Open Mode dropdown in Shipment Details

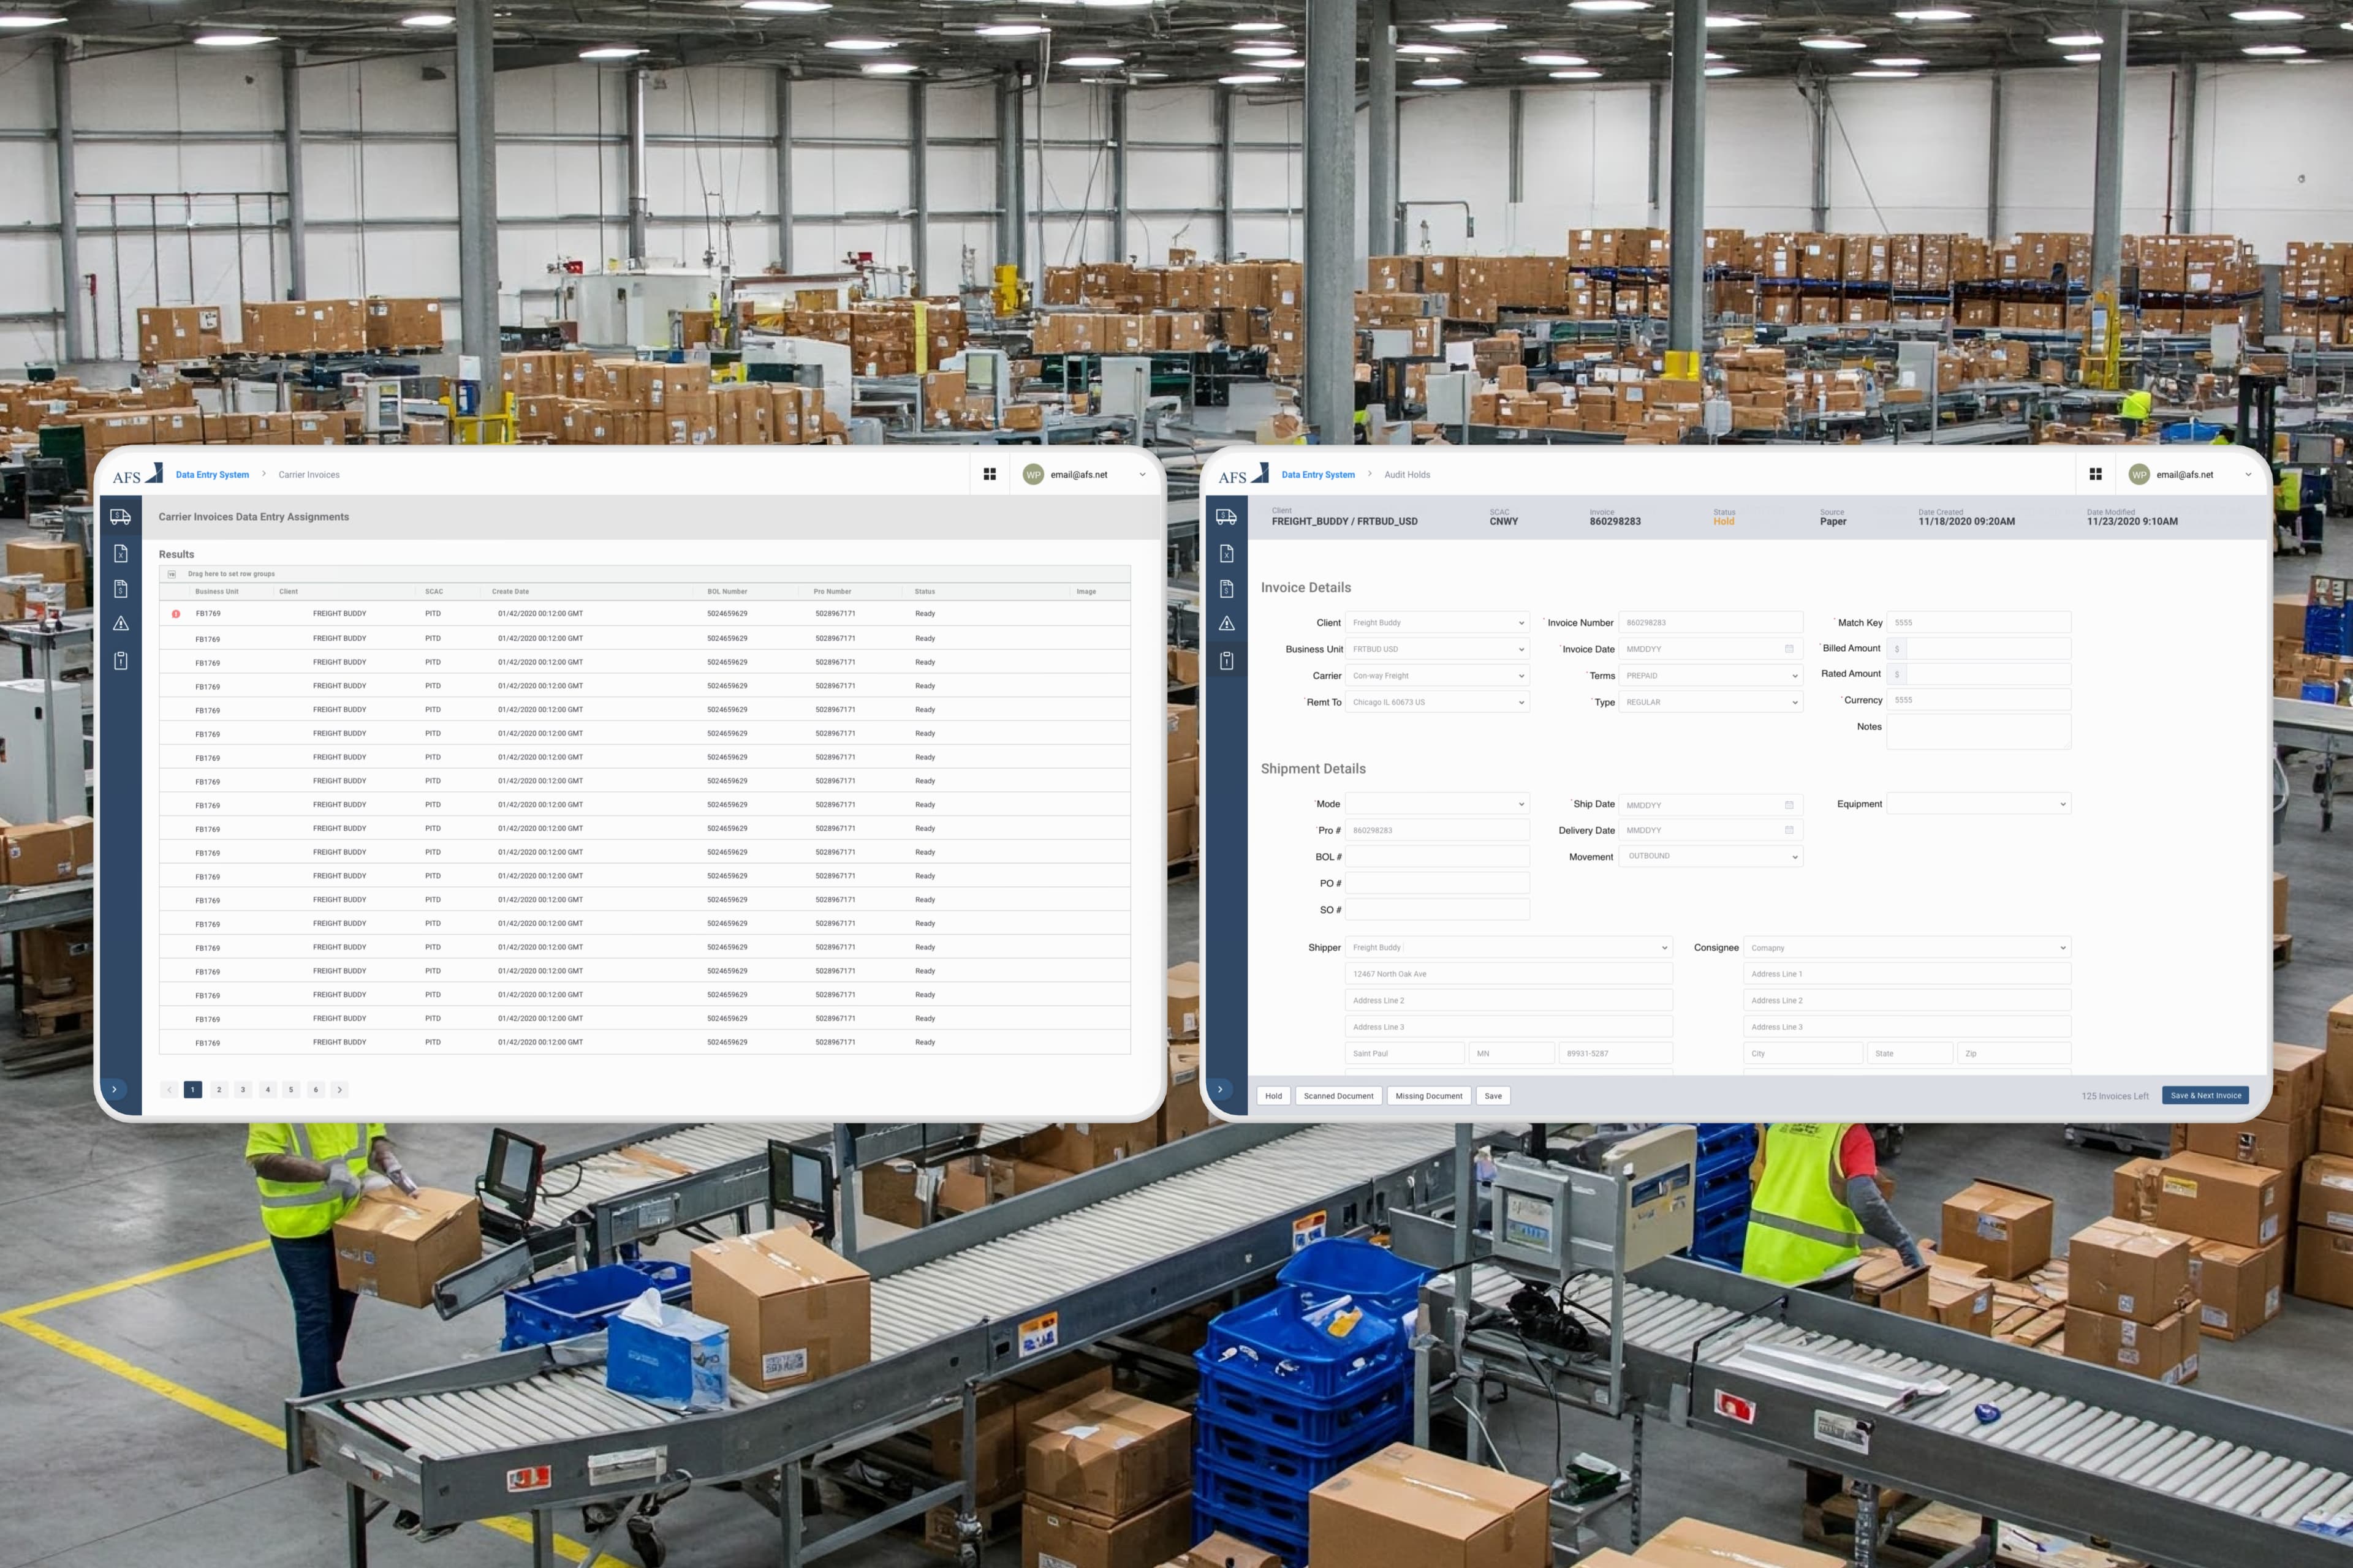1436,804
